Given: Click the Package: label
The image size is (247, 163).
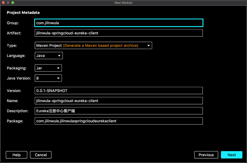Looking at the screenshot, I should point(15,121).
